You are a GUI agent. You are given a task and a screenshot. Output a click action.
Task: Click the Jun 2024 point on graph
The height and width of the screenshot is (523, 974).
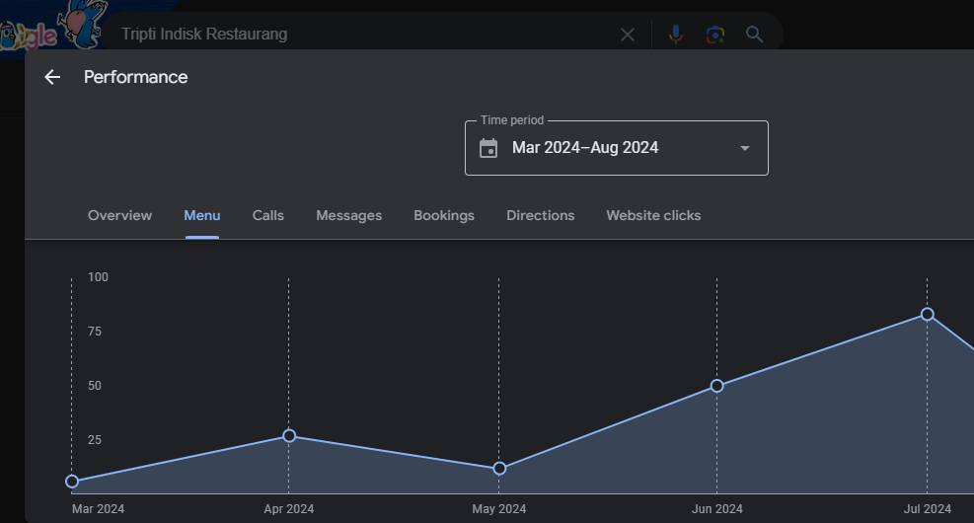tap(716, 385)
